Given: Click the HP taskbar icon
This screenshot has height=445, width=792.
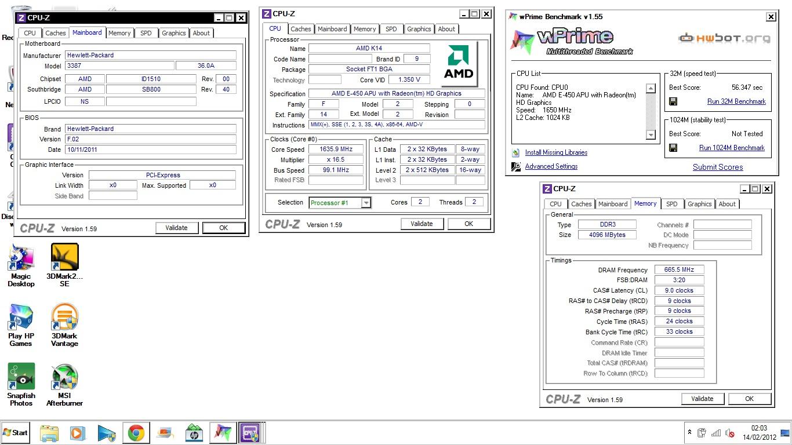Looking at the screenshot, I should 194,433.
